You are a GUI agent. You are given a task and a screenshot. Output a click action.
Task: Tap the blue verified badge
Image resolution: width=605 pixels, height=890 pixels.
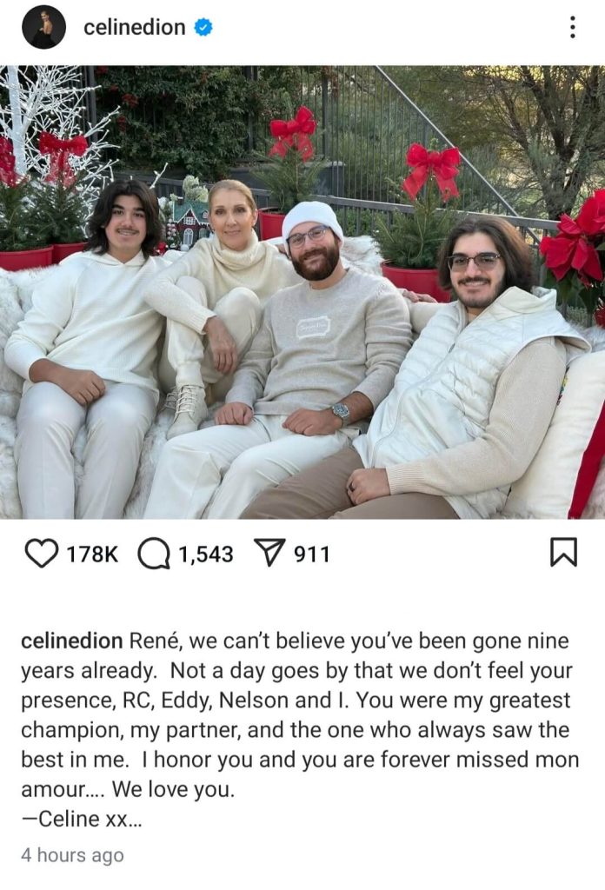point(203,27)
